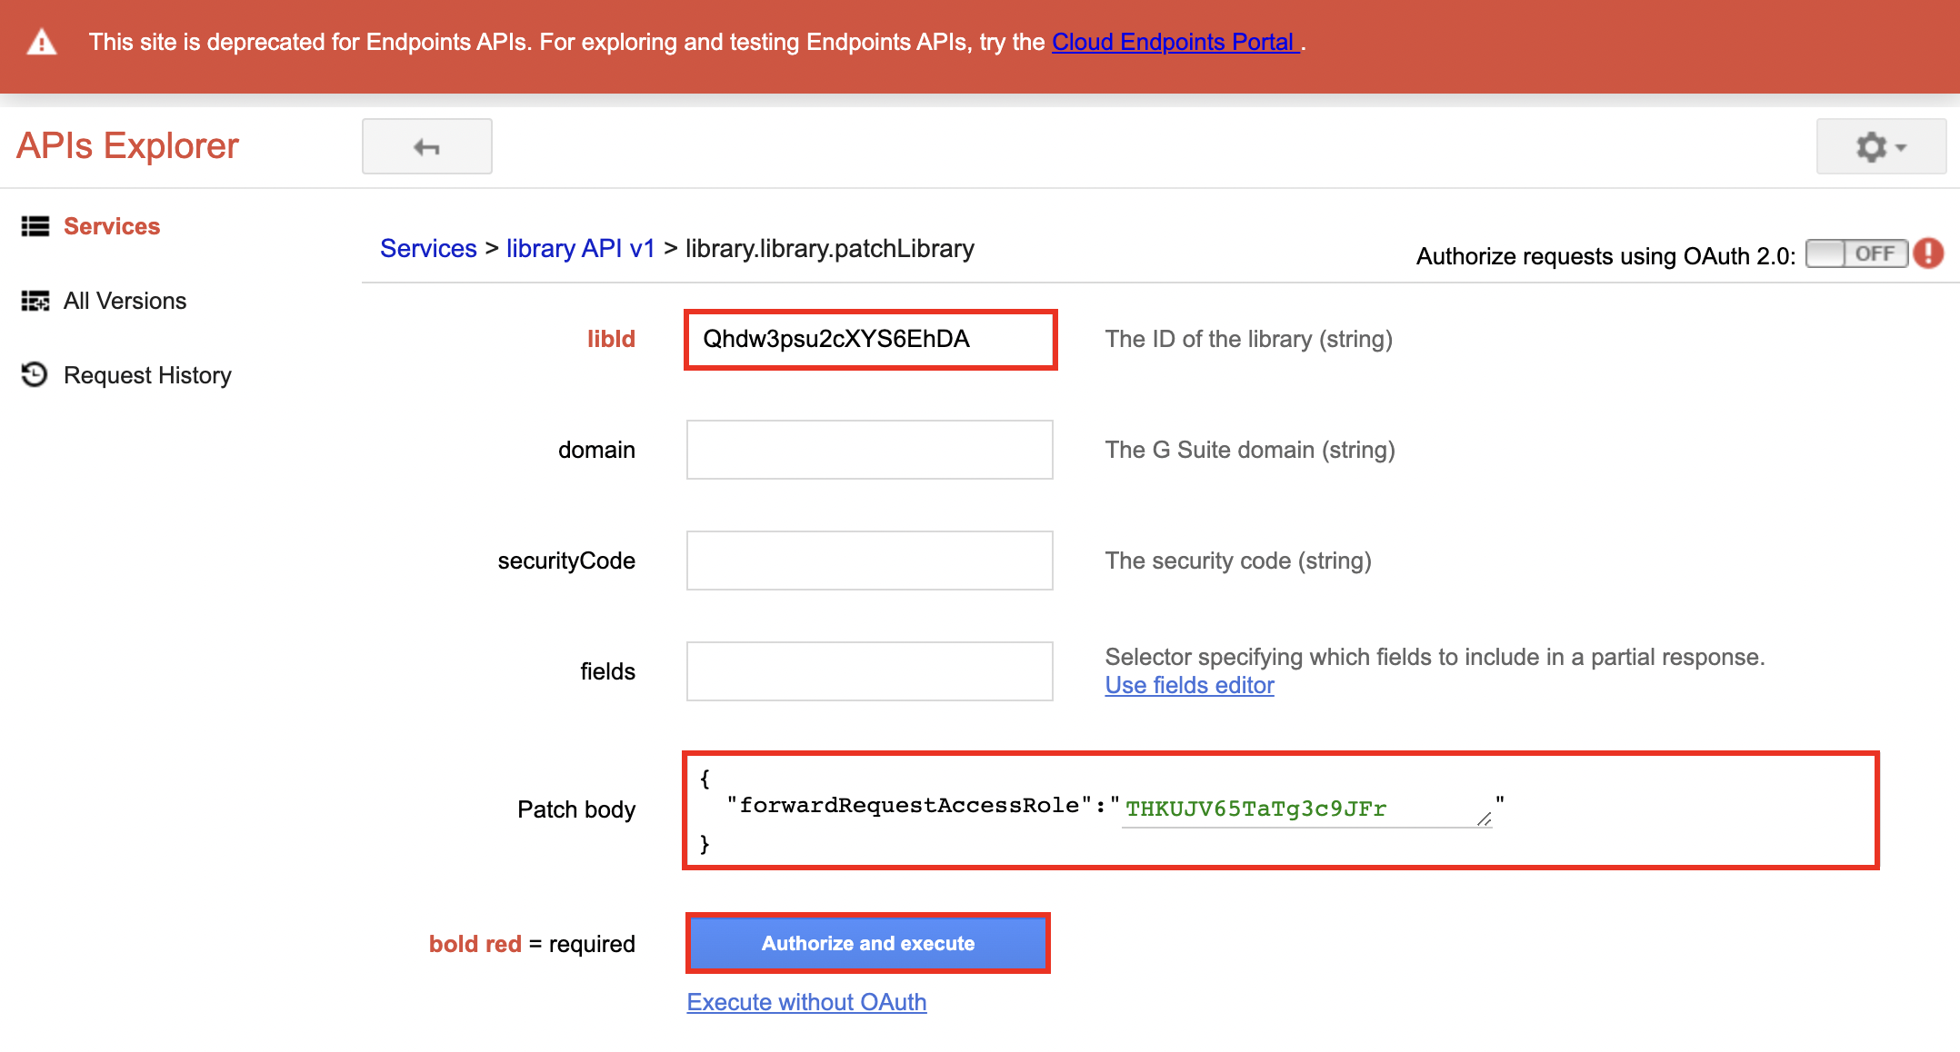Open the Cloud Endpoints Portal link

[1174, 42]
